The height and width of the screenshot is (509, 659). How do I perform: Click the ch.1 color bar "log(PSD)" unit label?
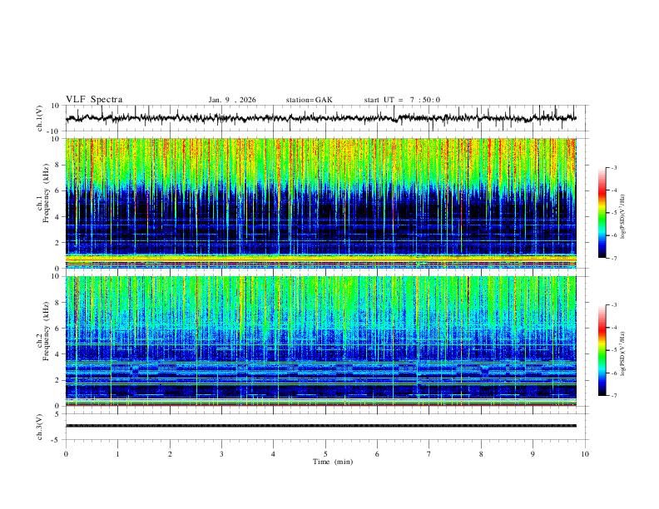(622, 217)
